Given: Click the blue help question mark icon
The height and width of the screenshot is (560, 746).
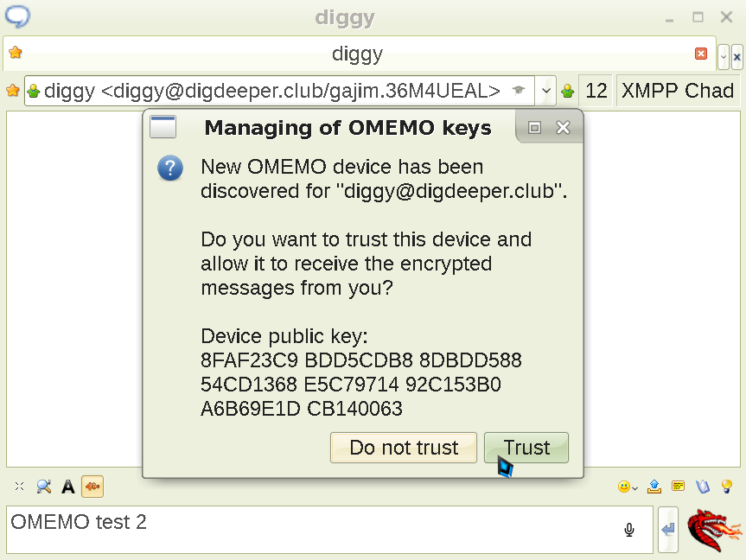Looking at the screenshot, I should pos(169,169).
